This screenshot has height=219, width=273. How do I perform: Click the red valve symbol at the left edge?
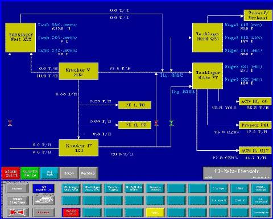click(x=10, y=123)
